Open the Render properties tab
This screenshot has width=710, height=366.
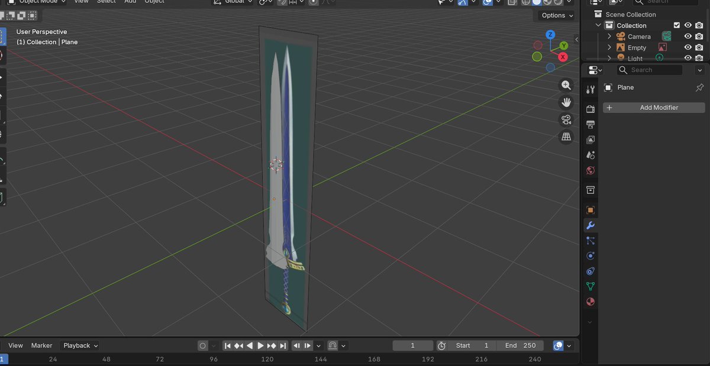(x=590, y=109)
